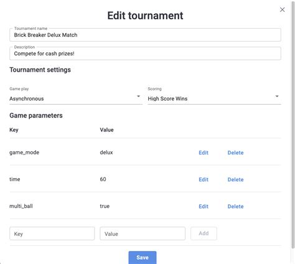Click the 'Key' column header
This screenshot has height=264, width=295.
click(14, 130)
